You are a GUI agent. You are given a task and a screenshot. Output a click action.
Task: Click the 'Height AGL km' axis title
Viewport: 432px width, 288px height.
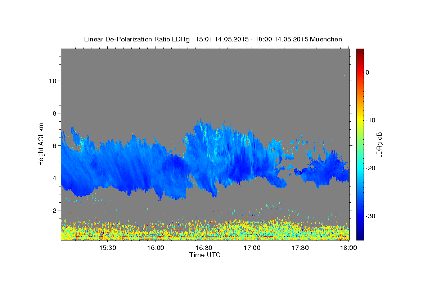click(41, 144)
